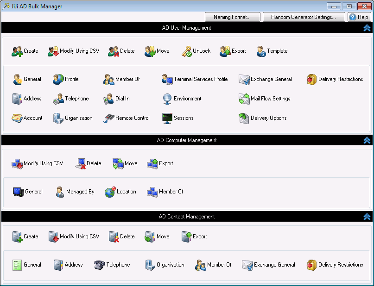Click the Sessions monitor icon
The image size is (374, 286).
point(167,118)
